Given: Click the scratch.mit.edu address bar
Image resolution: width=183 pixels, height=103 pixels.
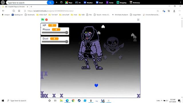Looking at the screenshot, I should [x=51, y=11].
